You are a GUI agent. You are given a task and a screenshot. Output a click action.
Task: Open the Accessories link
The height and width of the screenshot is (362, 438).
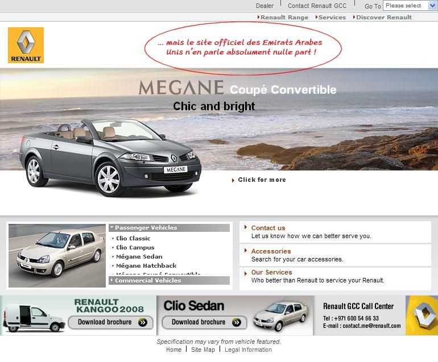[x=271, y=251]
